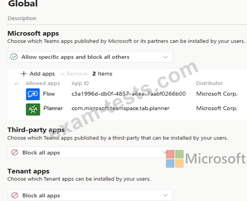The width and height of the screenshot is (247, 201).
Task: Expand the chevron of the Tenant apps dropdown
Action: coord(165,195)
